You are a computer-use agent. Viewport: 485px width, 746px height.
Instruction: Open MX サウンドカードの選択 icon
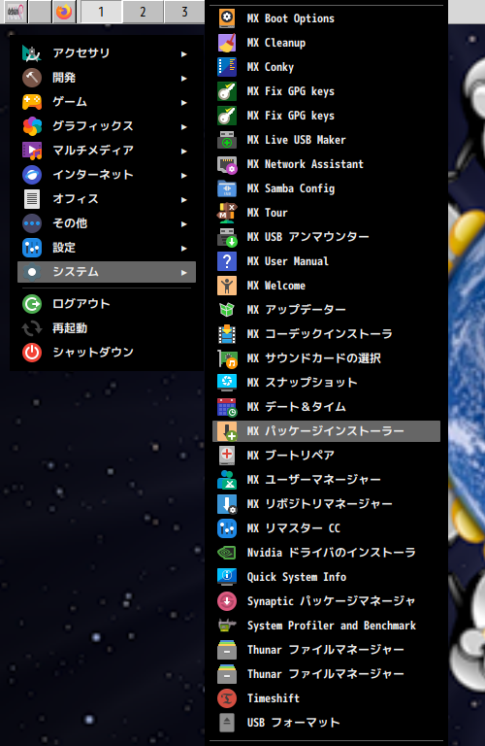(227, 357)
